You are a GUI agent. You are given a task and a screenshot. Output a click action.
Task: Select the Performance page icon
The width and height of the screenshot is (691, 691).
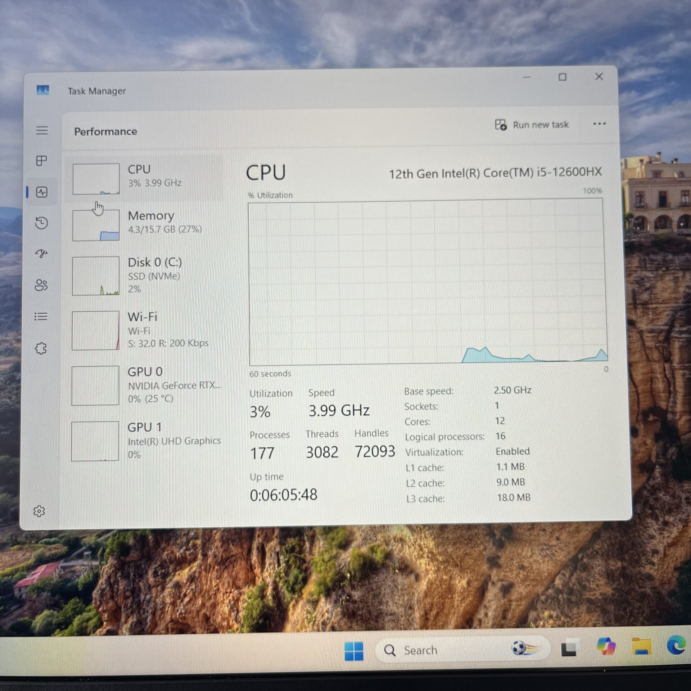42,192
